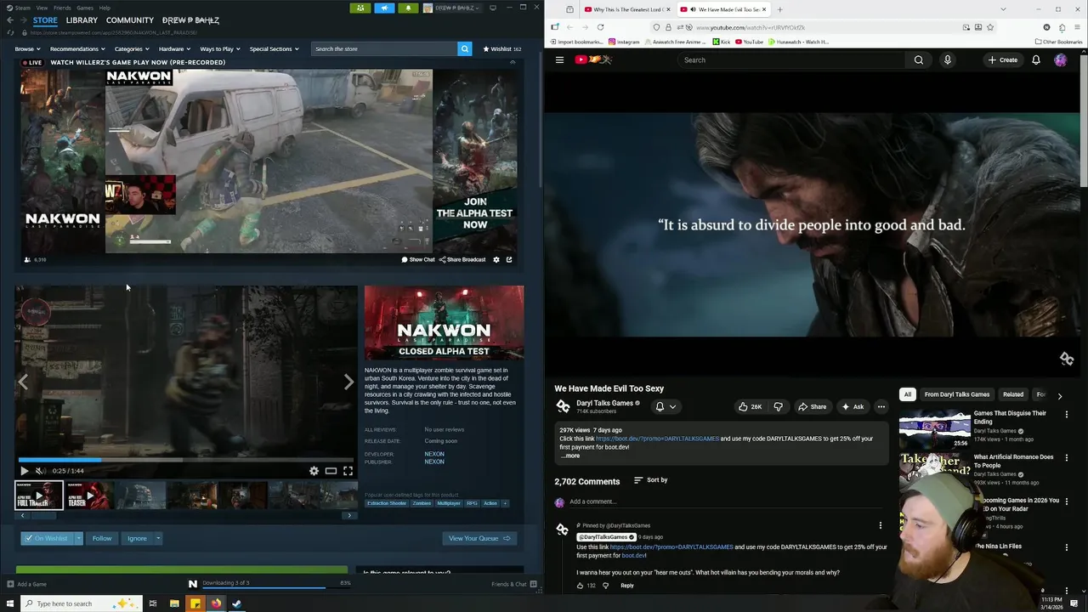Expand Categories dropdown
The image size is (1088, 612).
click(131, 48)
